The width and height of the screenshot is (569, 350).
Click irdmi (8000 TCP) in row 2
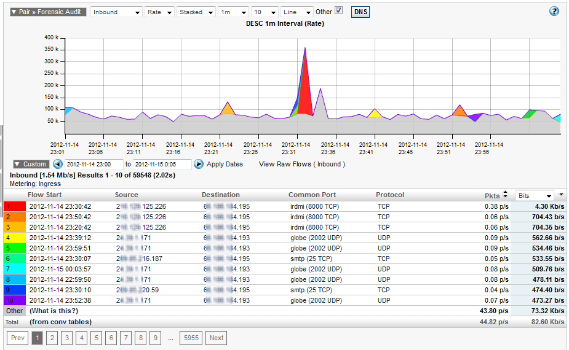coord(314,217)
